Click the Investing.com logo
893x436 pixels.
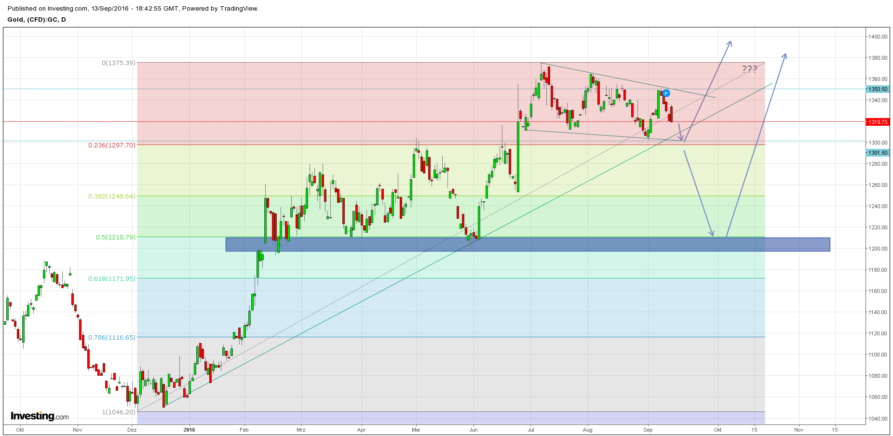pos(40,416)
